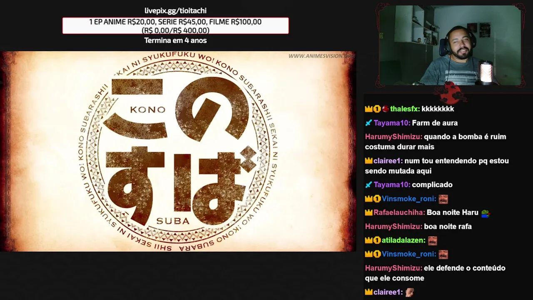
Task: Click the streamer webcam feed
Action: coord(450,45)
